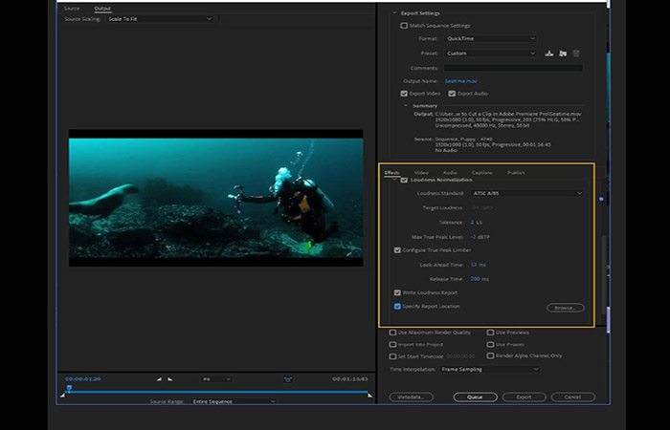Open the Loudness Standard dropdown
Image resolution: width=670 pixels, height=430 pixels.
[526, 193]
